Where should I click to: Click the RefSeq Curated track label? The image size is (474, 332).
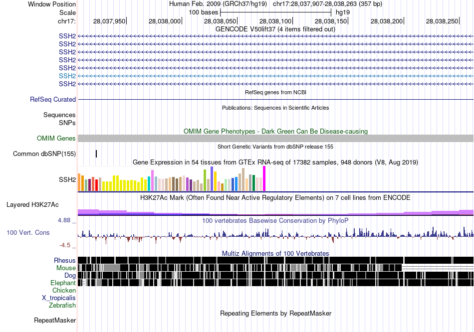[x=53, y=99]
